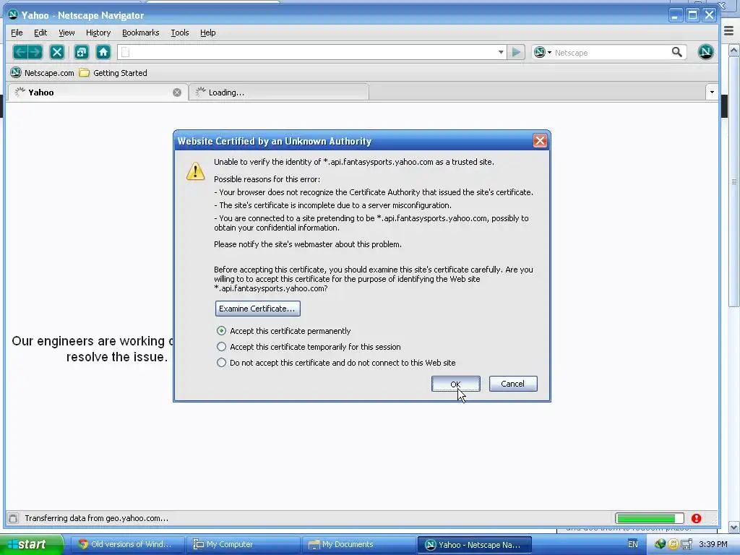Click the Netscape N throbber logo
Screen dimensions: 740x555
(705, 52)
